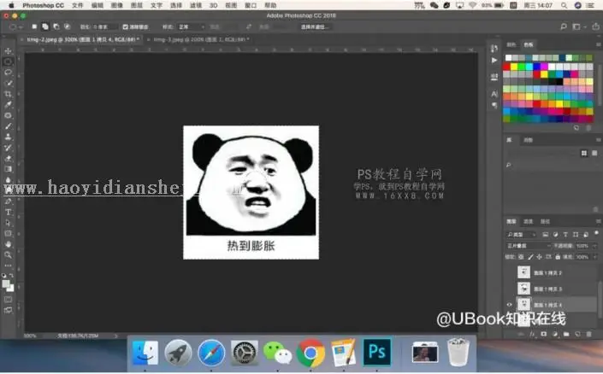This screenshot has width=603, height=374.
Task: Toggle lock image pixels brush icon
Action: (x=530, y=257)
